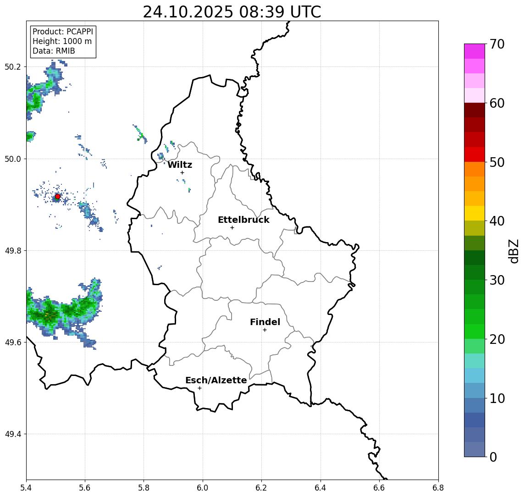Viewport: 525px width, 497px height.
Task: Click the colorbar tick label '10'
Action: pyautogui.click(x=497, y=398)
